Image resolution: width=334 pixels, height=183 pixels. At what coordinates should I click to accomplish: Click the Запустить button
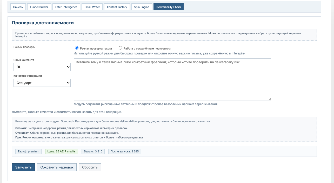click(x=23, y=167)
